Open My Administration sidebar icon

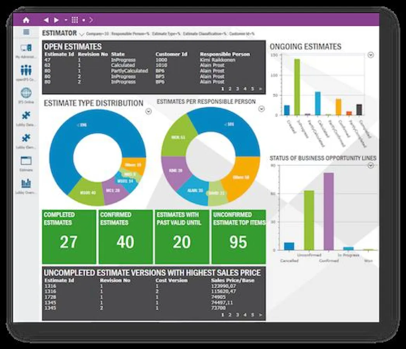pos(26,49)
